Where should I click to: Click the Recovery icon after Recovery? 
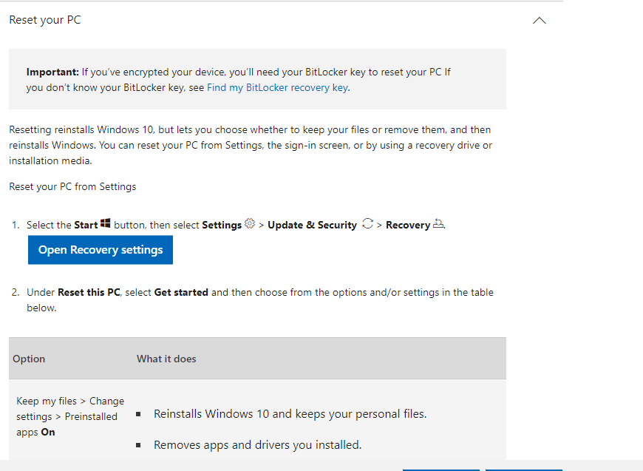[x=438, y=223]
